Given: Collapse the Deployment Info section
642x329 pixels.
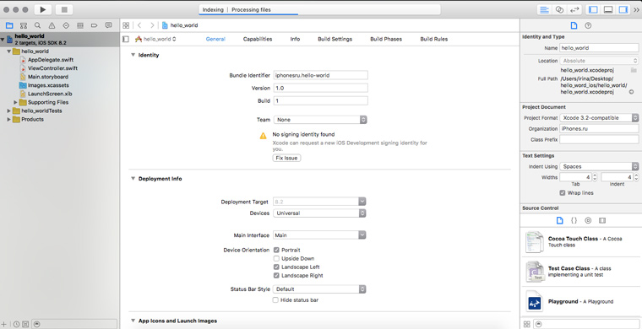Looking at the screenshot, I should [133, 179].
